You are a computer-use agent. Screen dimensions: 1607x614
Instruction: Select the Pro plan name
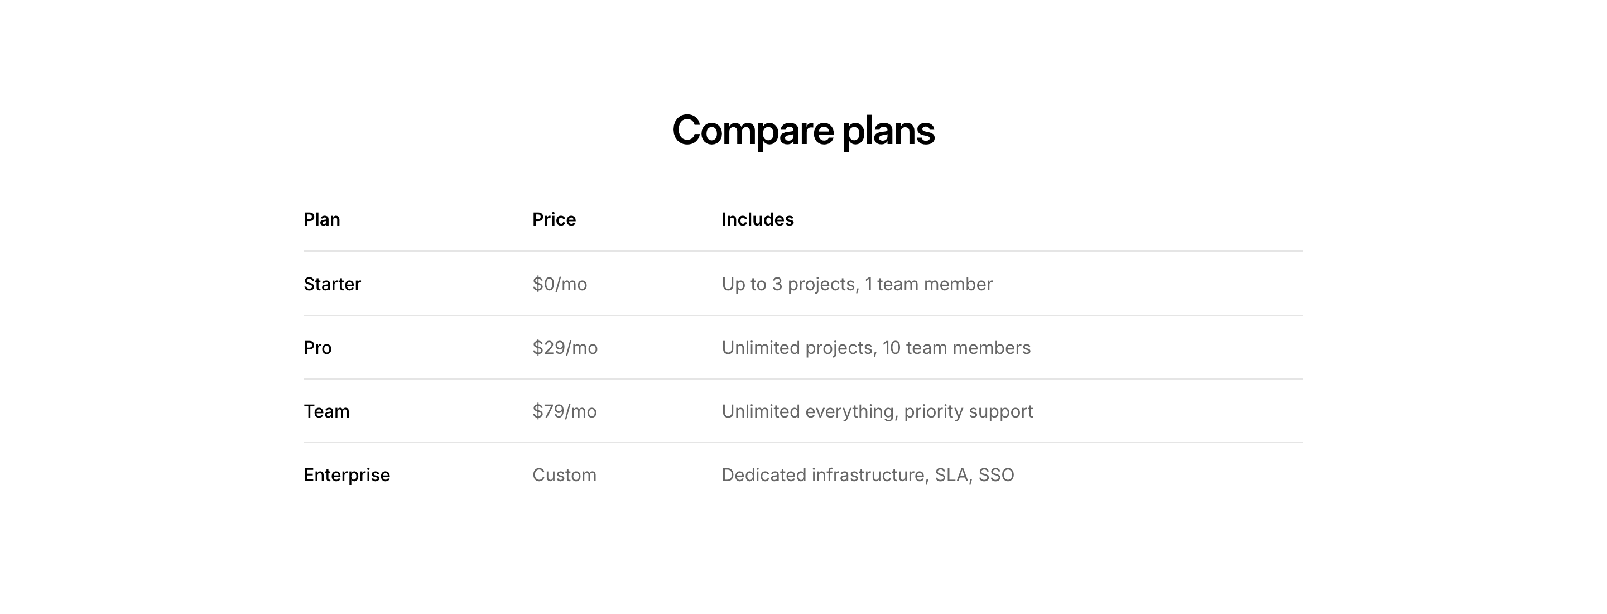317,348
